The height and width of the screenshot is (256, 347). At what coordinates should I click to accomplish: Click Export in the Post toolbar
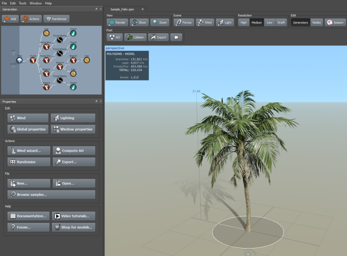[158, 37]
